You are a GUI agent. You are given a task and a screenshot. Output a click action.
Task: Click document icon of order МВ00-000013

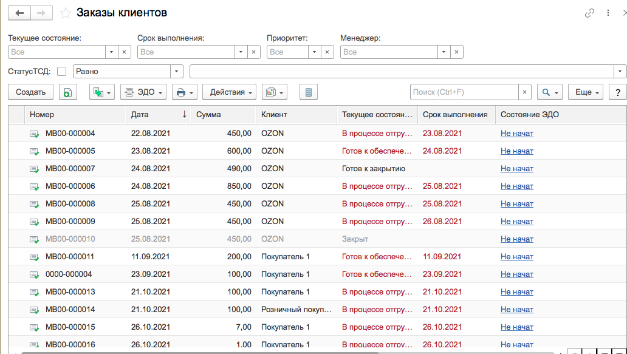tap(35, 292)
